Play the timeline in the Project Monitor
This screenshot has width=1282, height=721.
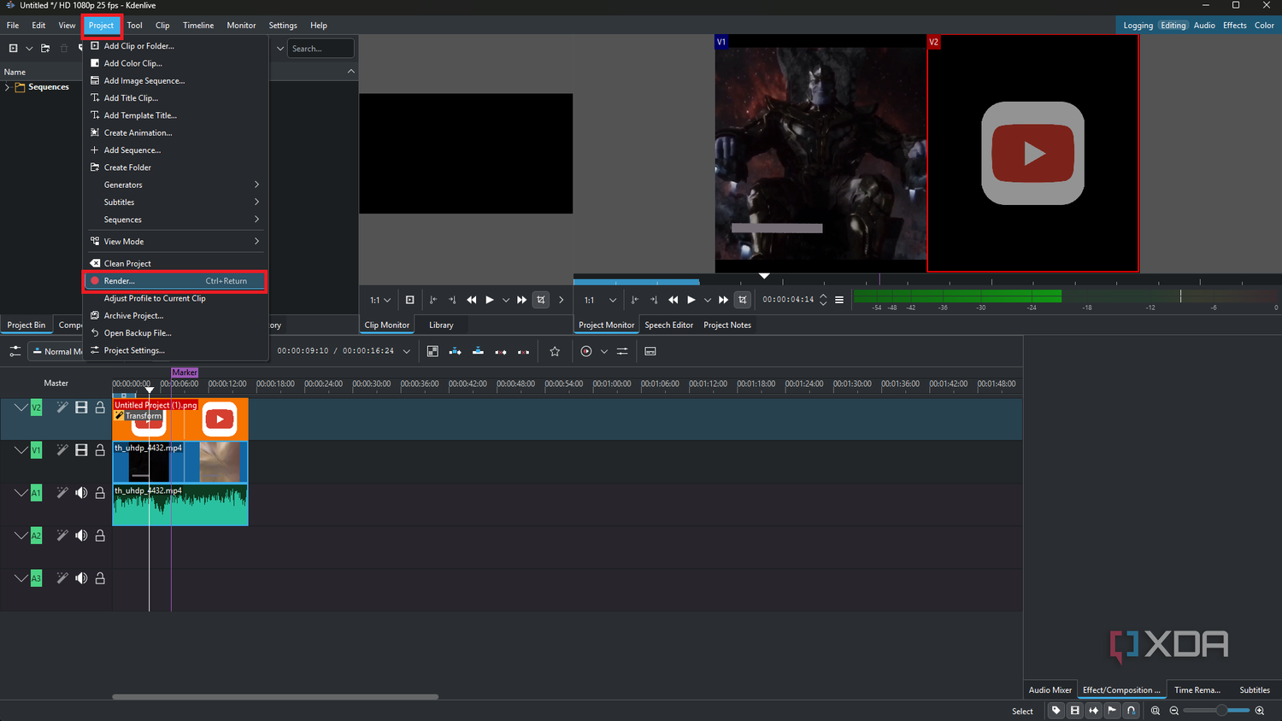click(691, 300)
